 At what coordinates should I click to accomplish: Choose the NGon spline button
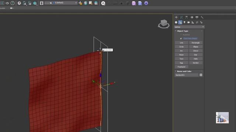181,55
